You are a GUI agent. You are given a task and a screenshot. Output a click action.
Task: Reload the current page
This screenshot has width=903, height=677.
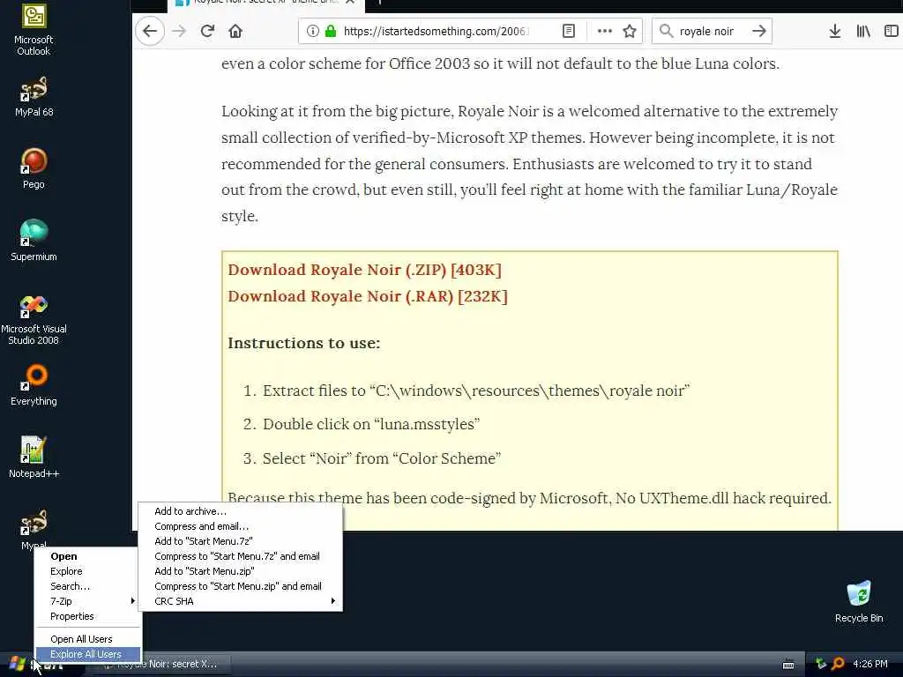pyautogui.click(x=207, y=31)
